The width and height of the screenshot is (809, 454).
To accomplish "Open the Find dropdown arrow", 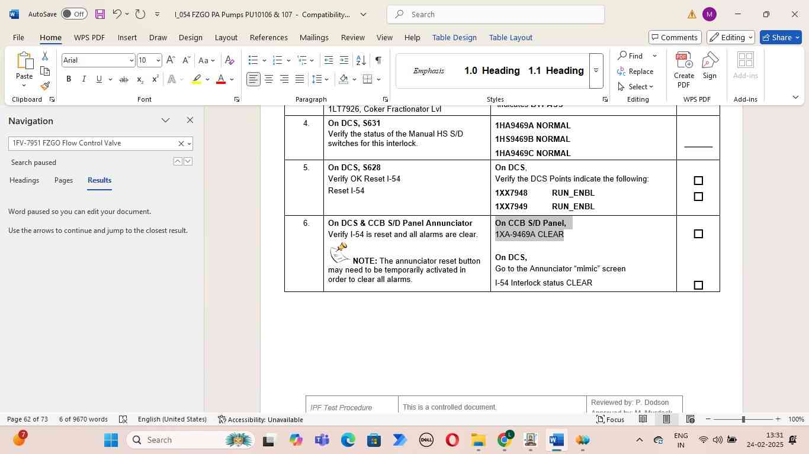I will 654,56.
